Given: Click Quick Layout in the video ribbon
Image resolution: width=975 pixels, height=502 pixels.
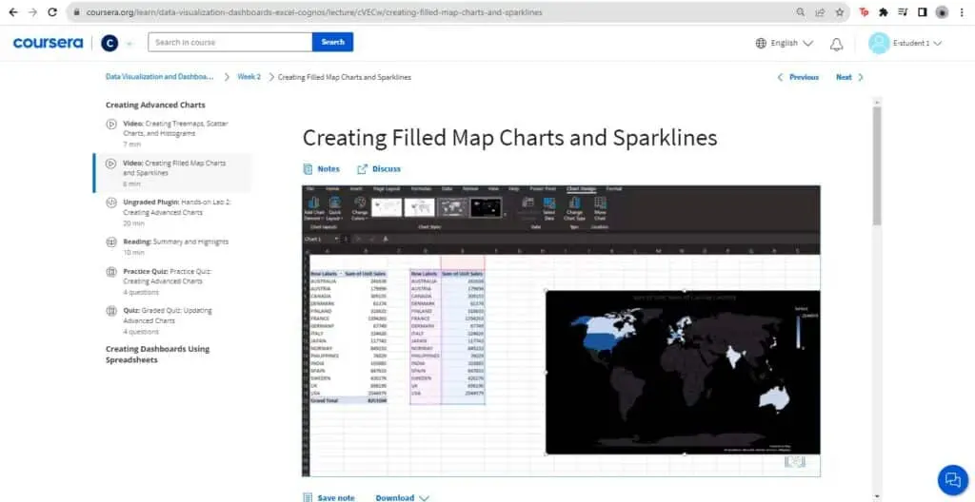Looking at the screenshot, I should (334, 209).
